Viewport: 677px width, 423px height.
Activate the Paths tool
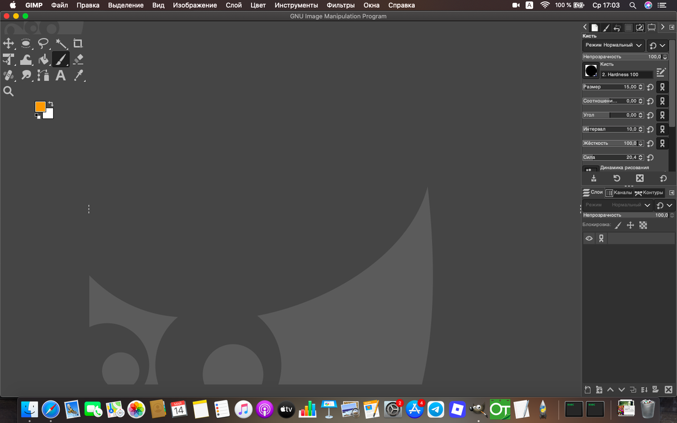43,75
